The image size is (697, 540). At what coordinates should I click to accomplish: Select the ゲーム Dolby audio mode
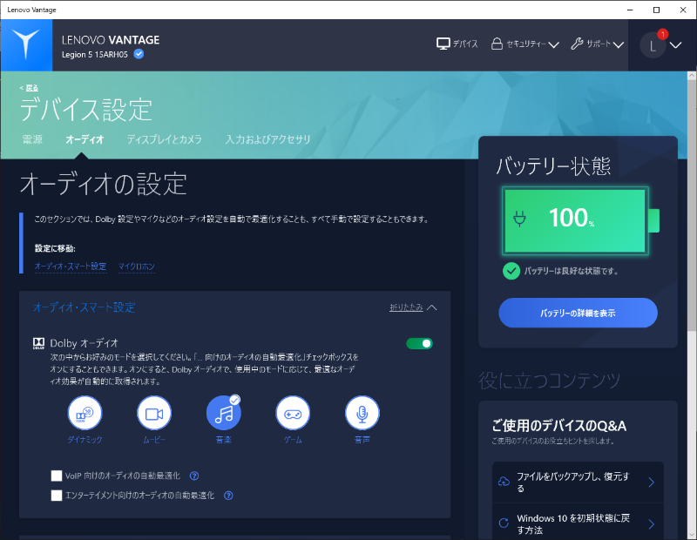[293, 416]
